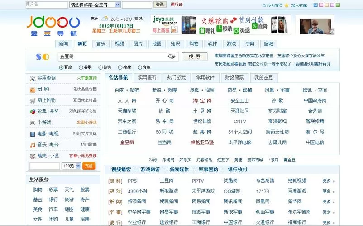Click the password field beside 登录
363x226 pixels.
[x=137, y=5]
